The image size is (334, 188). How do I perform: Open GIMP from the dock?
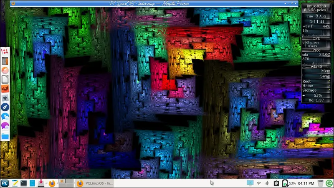pyautogui.click(x=5, y=89)
